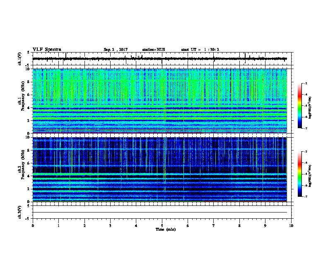The image size is (328, 253).
Task: Select the date text Sep. 2, 2017
Action: click(116, 50)
